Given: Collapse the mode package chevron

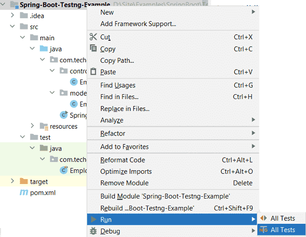Looking at the screenshot, I should coord(52,92).
